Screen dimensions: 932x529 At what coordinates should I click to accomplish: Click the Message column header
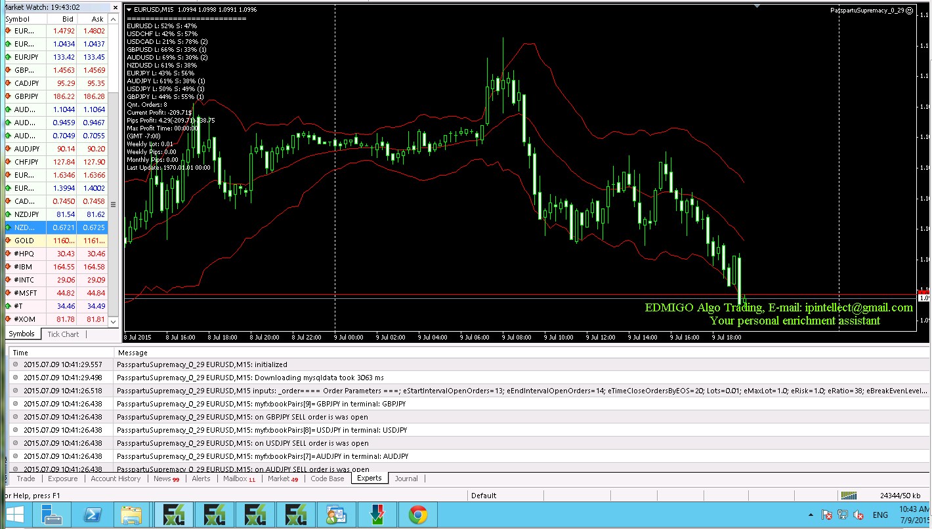click(x=522, y=353)
